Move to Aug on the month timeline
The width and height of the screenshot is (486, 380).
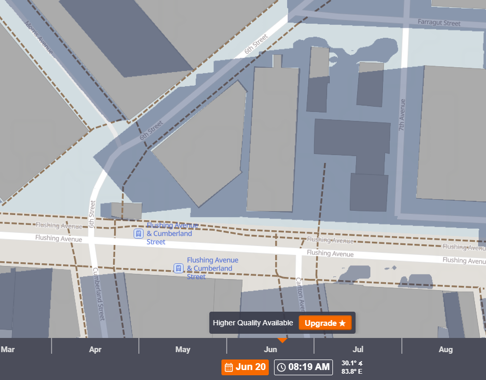coord(445,350)
